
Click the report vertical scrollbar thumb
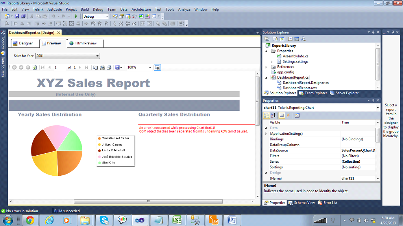tap(257, 101)
